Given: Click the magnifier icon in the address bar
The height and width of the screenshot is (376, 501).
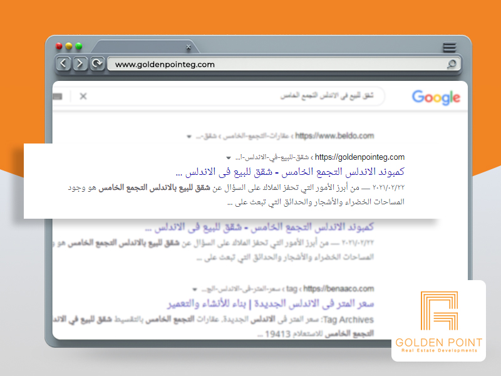Looking at the screenshot, I should [x=452, y=64].
